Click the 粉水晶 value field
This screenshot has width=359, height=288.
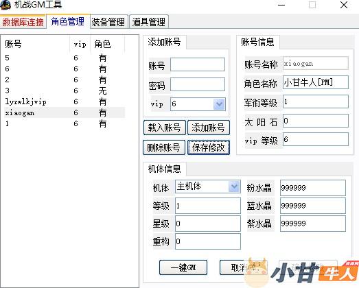[x=313, y=188]
